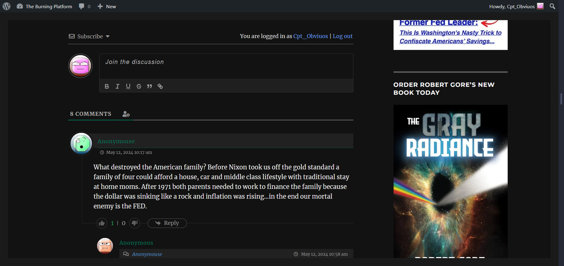The width and height of the screenshot is (564, 266).
Task: Upvote Anonymouse's comment with thumbs up
Action: click(102, 223)
